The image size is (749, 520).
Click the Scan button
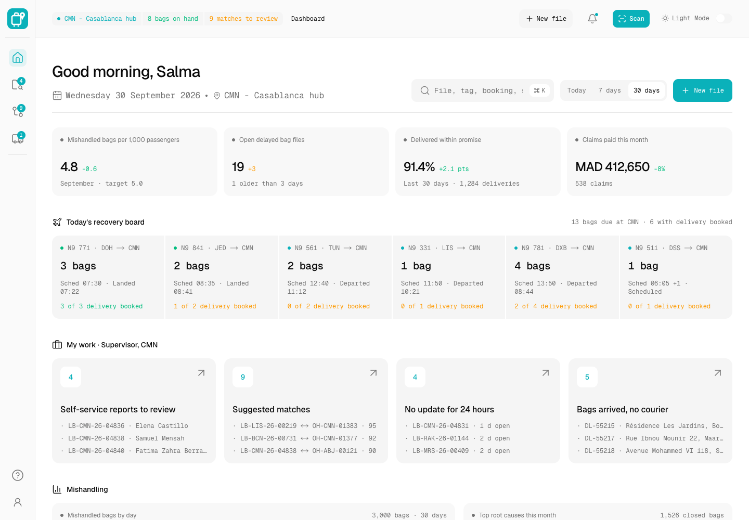(x=631, y=19)
